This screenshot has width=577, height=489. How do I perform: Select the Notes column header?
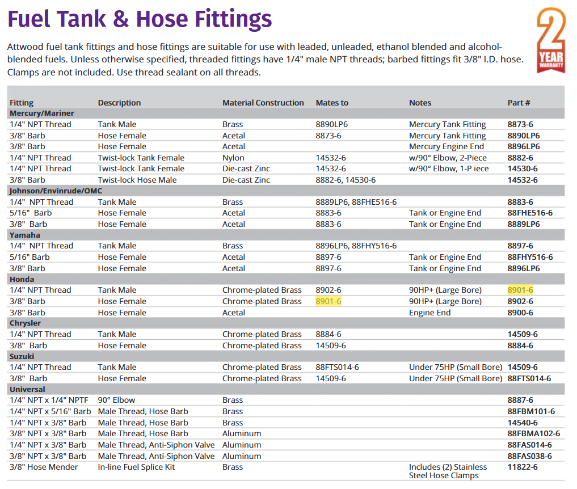420,103
